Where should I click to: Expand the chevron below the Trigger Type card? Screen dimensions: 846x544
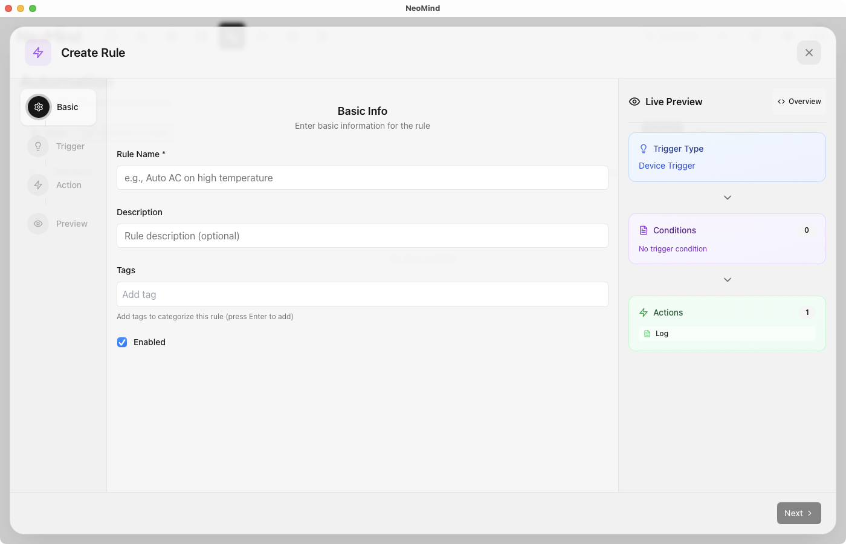pyautogui.click(x=727, y=197)
